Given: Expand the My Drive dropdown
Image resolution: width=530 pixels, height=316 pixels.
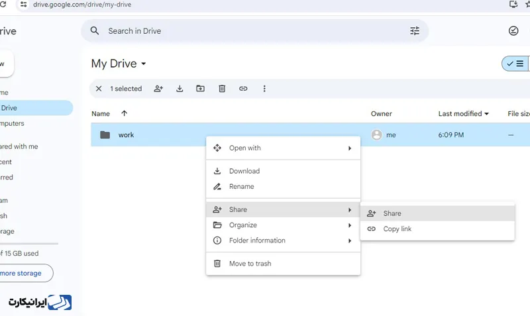Looking at the screenshot, I should coord(143,64).
